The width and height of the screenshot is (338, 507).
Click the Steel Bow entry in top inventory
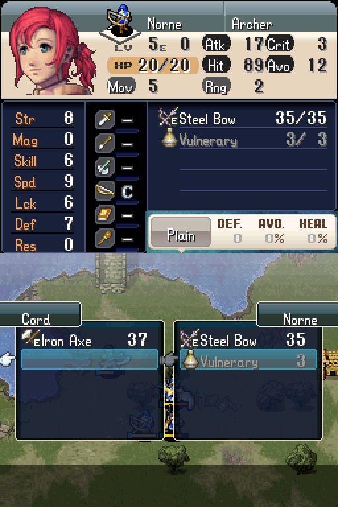[242, 118]
